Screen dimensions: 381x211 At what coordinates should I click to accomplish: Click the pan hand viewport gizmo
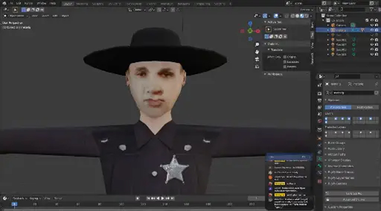(257, 52)
